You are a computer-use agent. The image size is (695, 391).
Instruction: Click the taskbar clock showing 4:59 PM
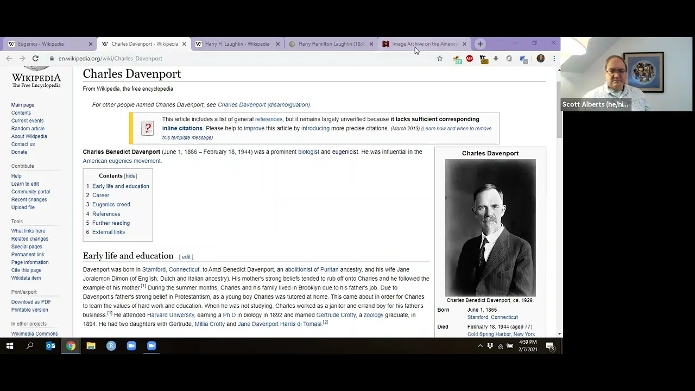(x=528, y=346)
